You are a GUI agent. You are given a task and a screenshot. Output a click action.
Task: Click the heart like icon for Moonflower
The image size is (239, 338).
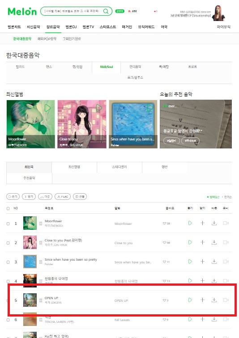[164, 224]
